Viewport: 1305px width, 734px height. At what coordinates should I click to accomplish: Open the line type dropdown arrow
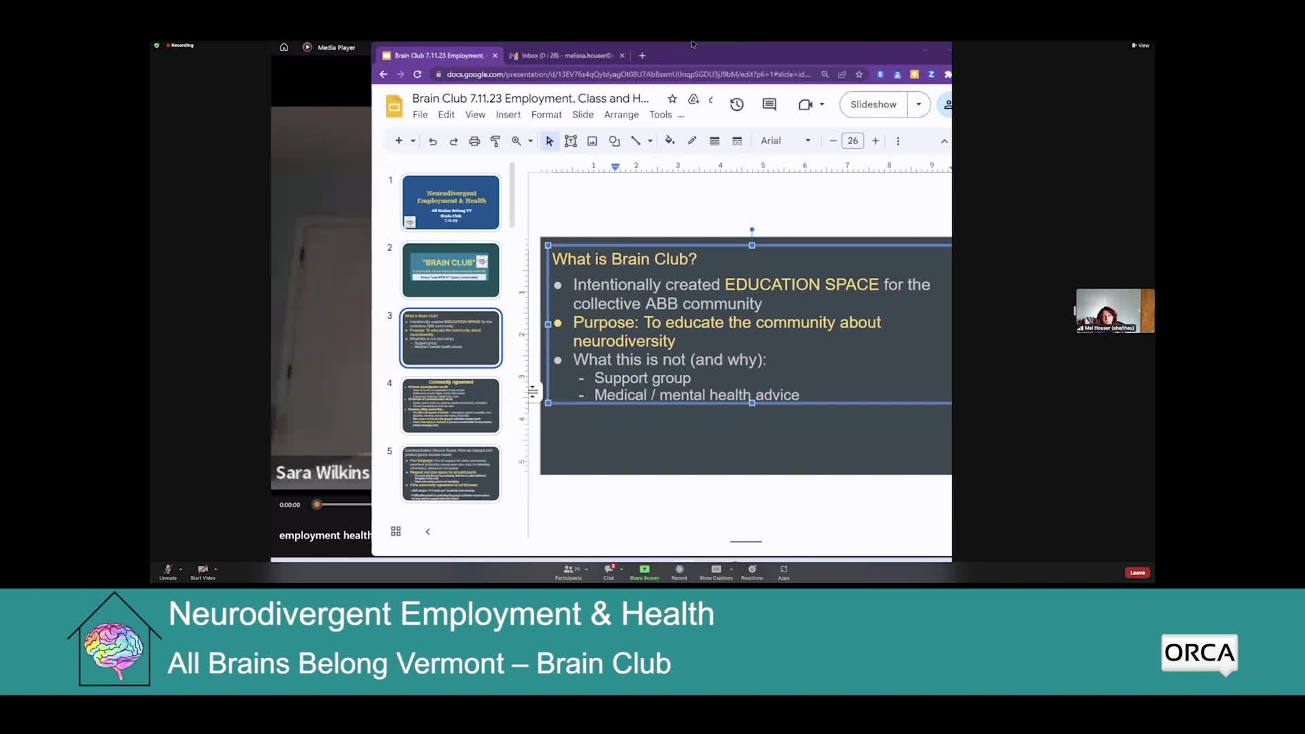click(x=650, y=141)
